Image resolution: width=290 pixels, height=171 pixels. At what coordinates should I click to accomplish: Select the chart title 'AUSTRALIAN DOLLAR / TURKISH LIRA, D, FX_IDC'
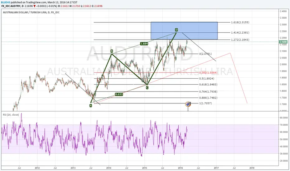click(31, 12)
